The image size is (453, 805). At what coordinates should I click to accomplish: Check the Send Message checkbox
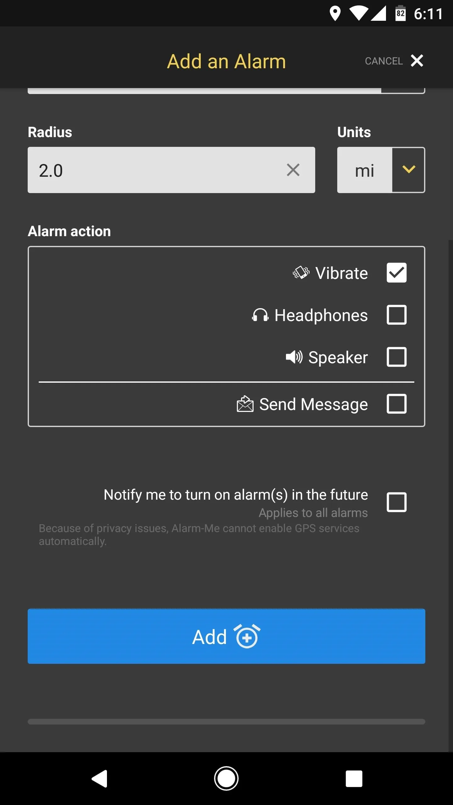[396, 404]
